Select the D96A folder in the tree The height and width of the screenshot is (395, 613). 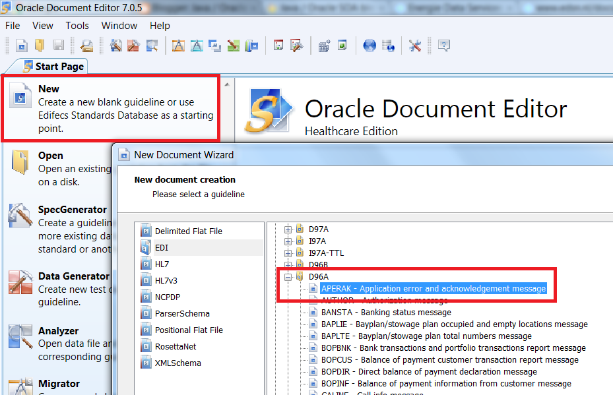tap(319, 276)
